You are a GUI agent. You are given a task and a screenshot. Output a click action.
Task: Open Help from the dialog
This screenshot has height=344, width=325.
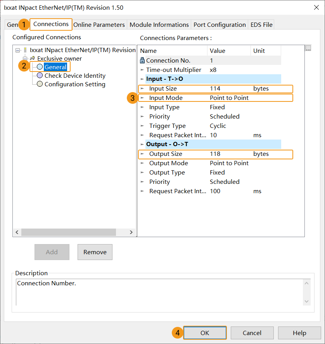click(299, 333)
